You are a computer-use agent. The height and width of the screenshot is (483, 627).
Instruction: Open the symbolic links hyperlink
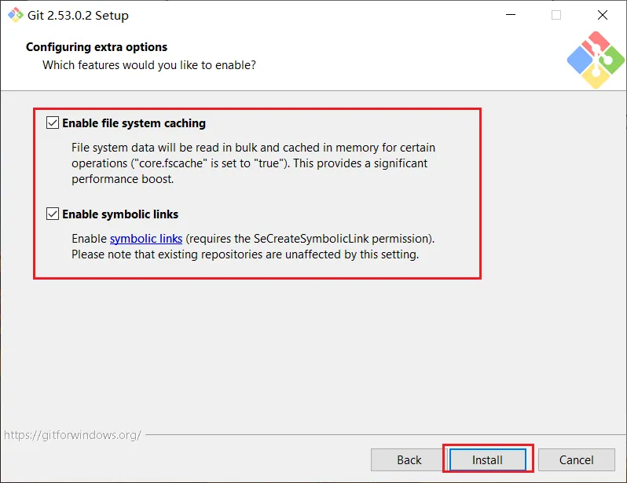click(x=146, y=239)
